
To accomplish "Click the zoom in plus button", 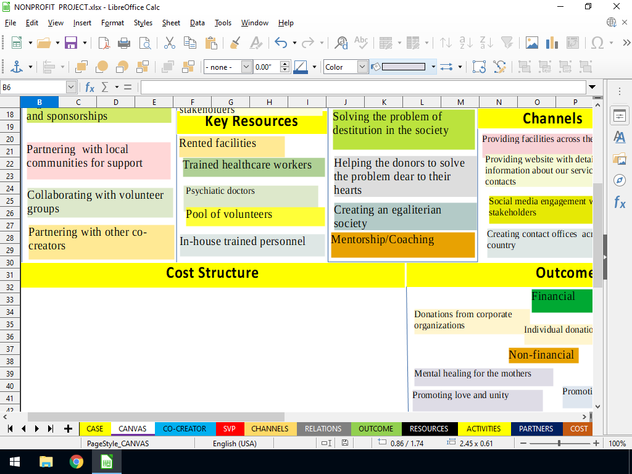I will click(x=596, y=443).
